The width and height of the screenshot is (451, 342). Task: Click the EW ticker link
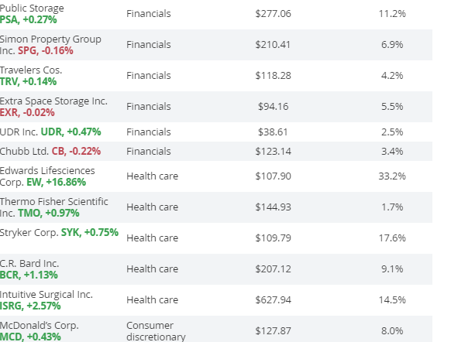point(56,182)
